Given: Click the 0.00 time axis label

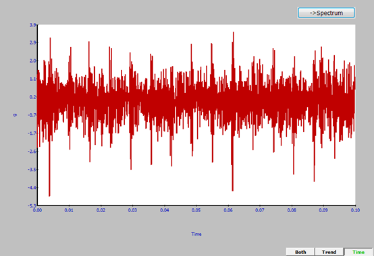Looking at the screenshot, I should coord(37,210).
